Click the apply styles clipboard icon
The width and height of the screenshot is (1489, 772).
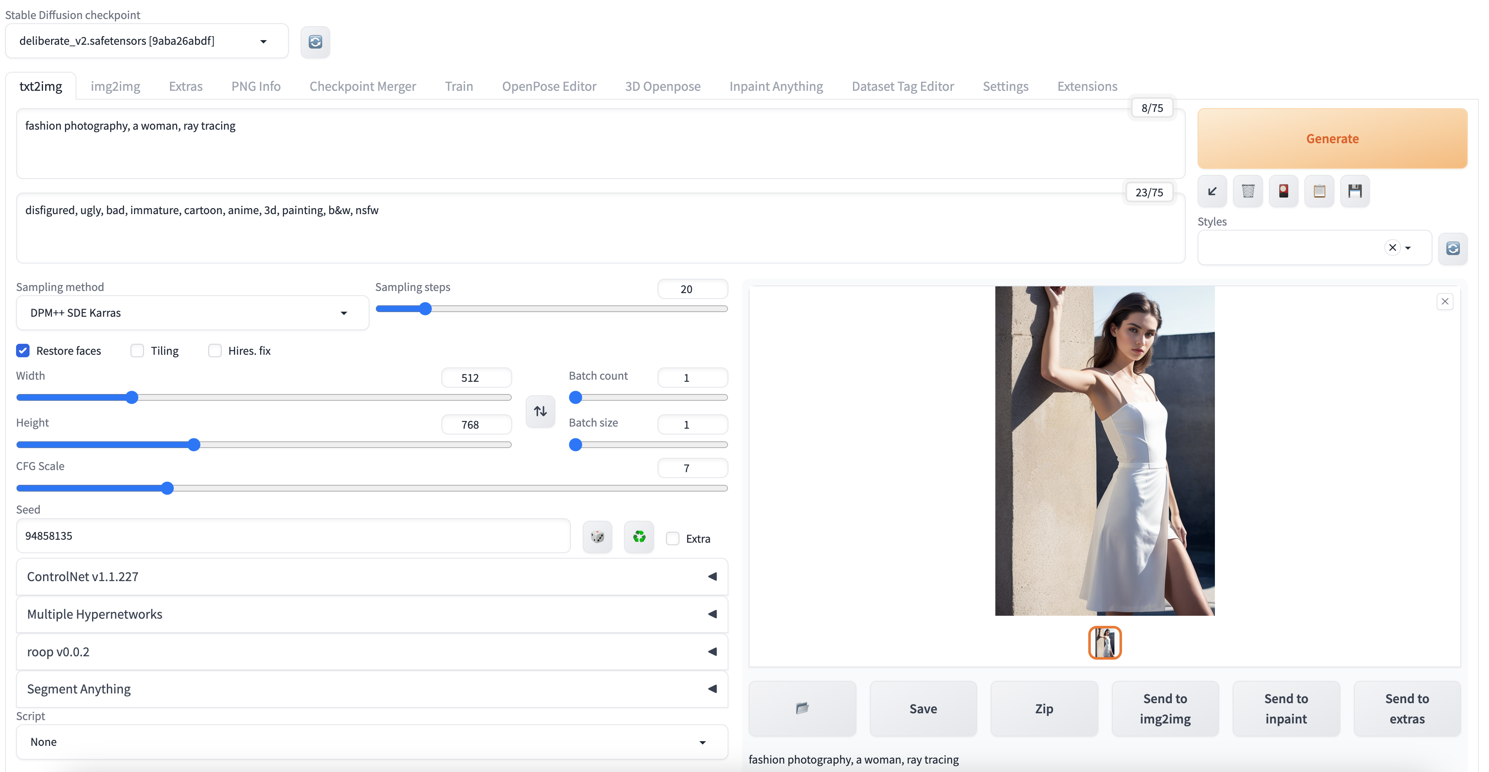[x=1319, y=191]
